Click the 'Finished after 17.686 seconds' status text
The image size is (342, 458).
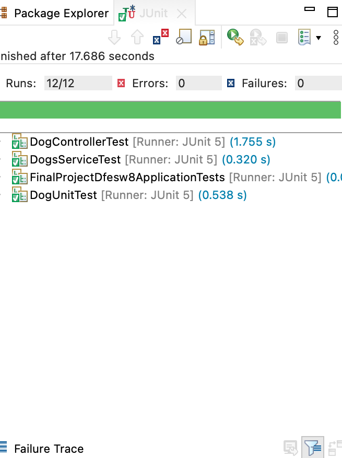tap(77, 56)
